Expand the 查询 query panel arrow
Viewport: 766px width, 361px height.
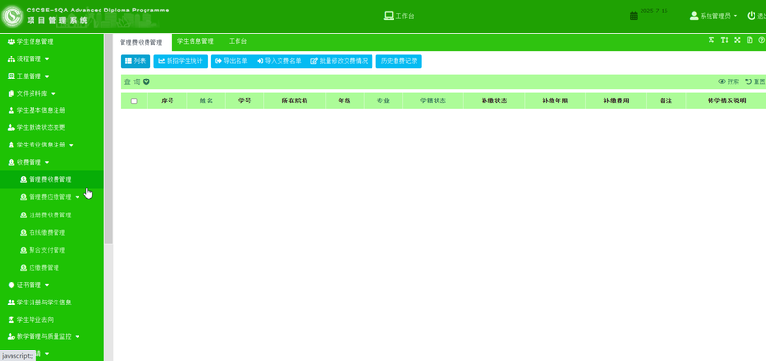(146, 81)
